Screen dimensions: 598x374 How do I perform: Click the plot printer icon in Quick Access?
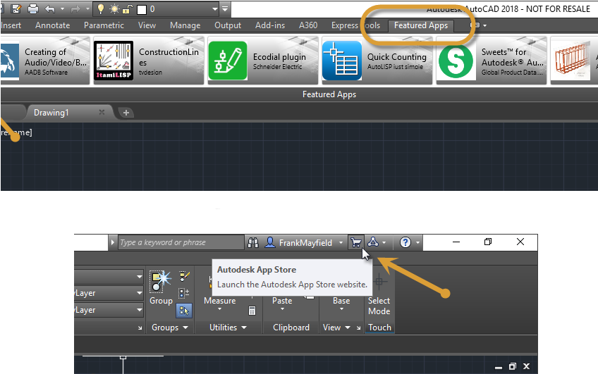[33, 9]
